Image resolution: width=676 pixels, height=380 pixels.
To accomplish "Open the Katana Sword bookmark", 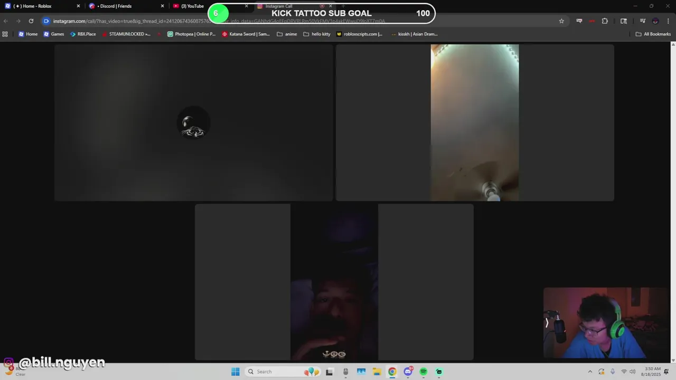I will [x=246, y=34].
